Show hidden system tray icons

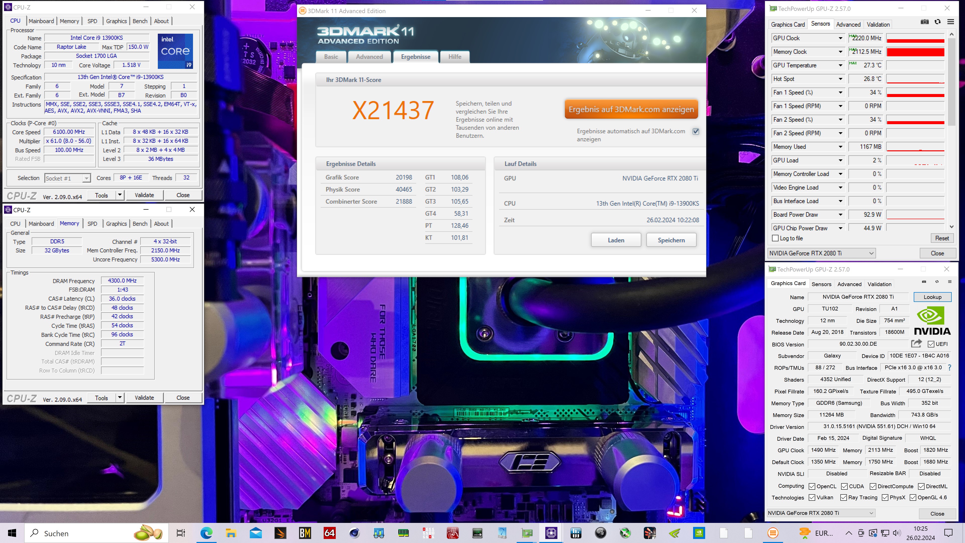(848, 533)
